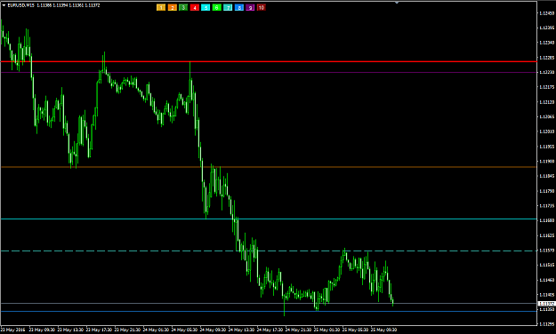Click the yellow button numbered 1
Image resolution: width=556 pixels, height=334 pixels.
(x=161, y=7)
